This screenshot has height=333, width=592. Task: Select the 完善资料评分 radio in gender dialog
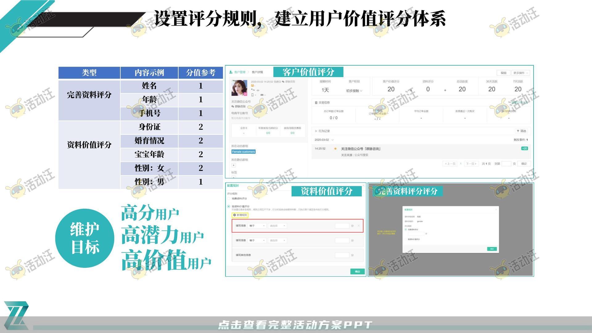[405, 229]
